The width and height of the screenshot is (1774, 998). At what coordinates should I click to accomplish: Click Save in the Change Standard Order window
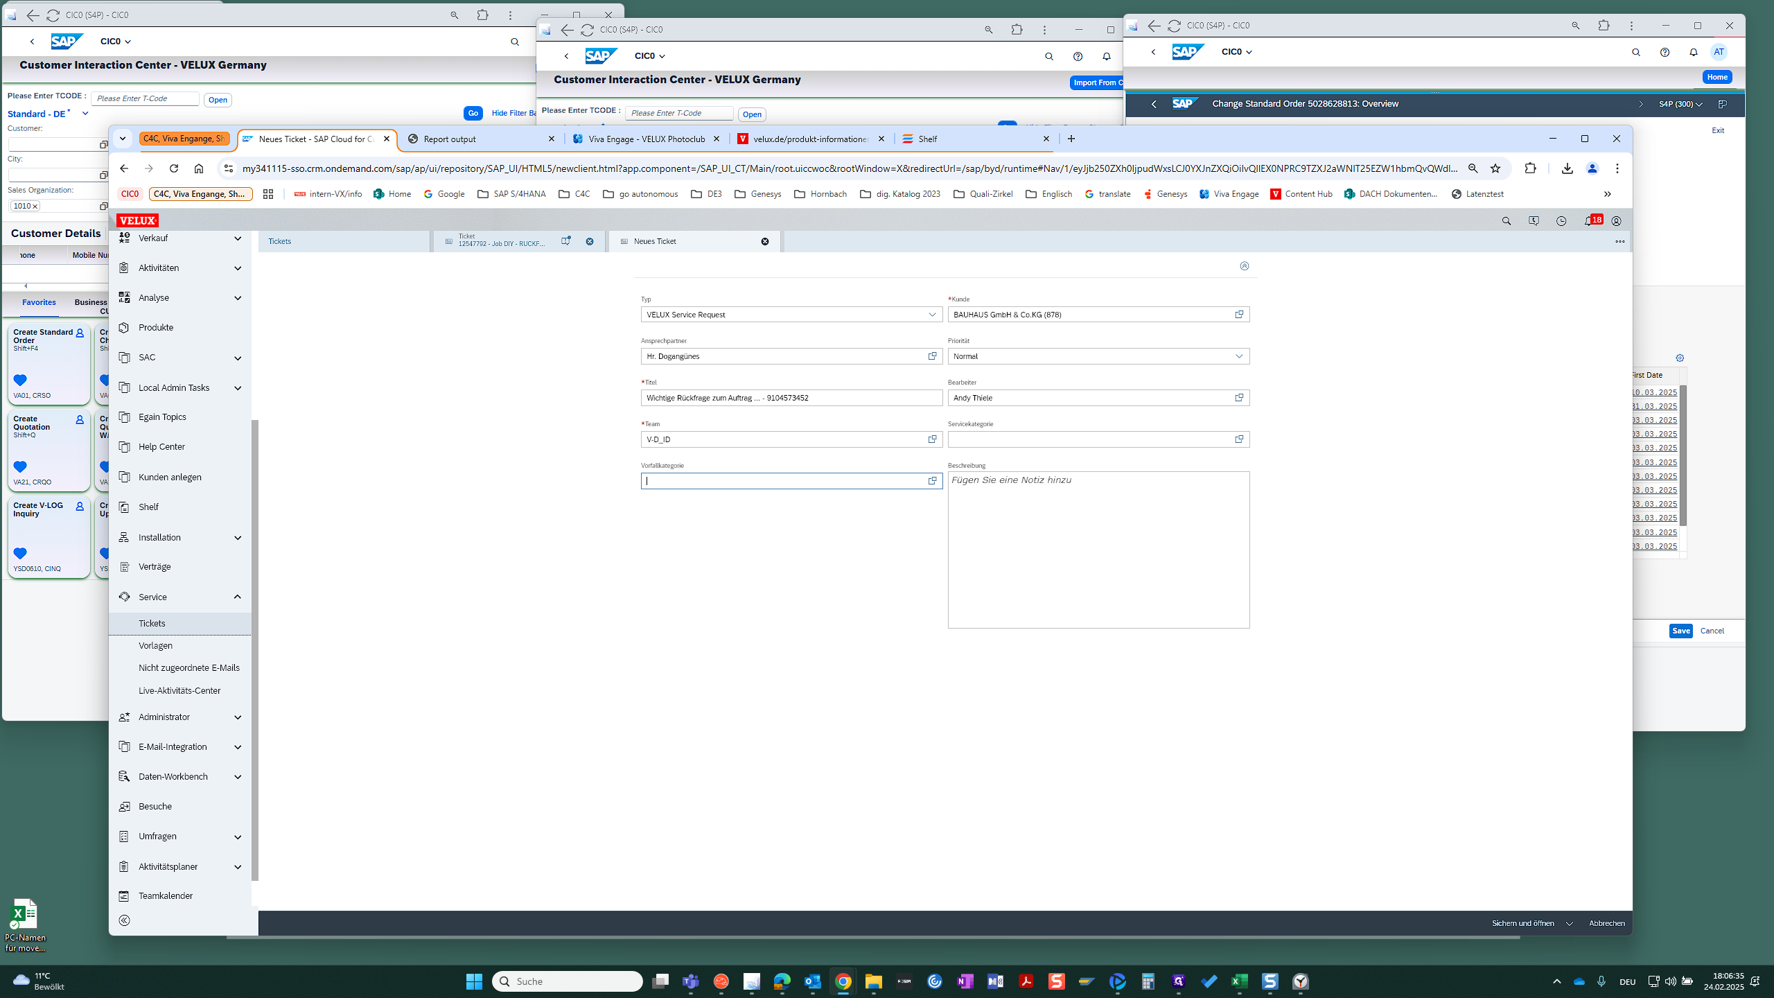click(1680, 631)
